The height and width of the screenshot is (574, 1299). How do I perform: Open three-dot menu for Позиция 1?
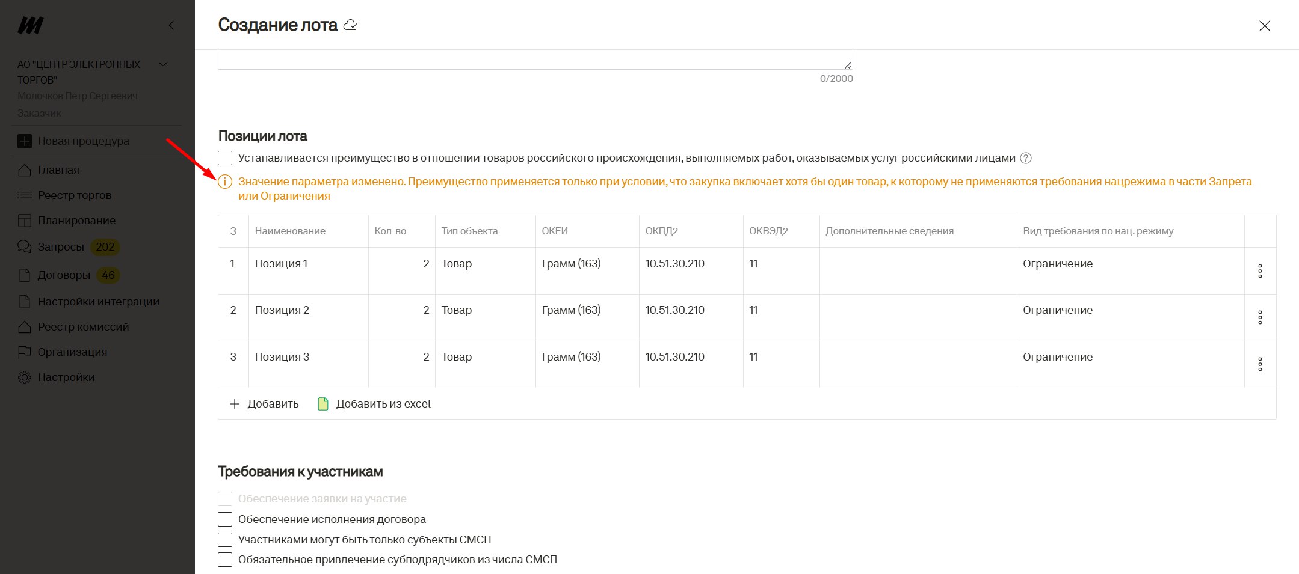(1259, 271)
